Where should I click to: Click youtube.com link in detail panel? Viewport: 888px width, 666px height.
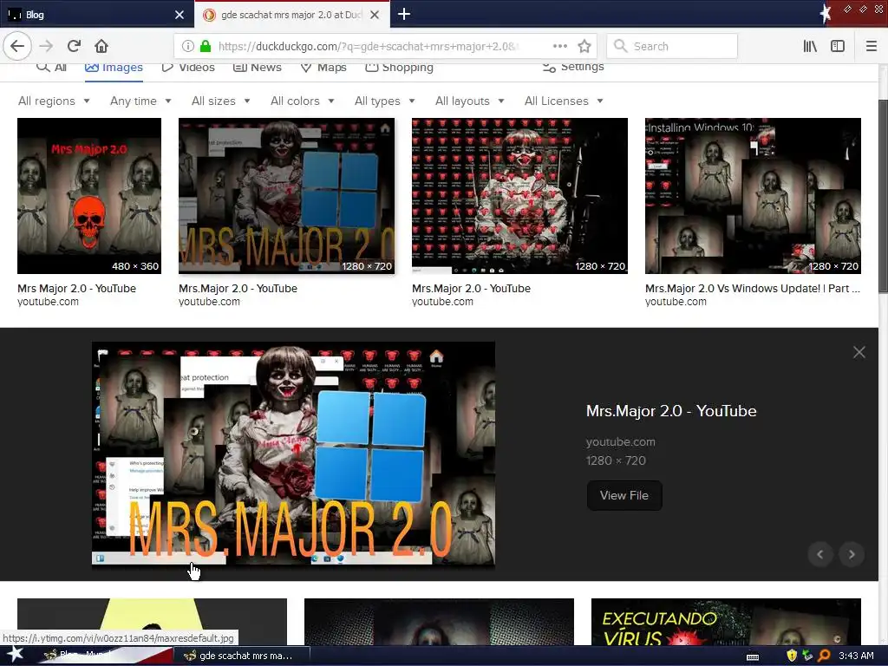pos(621,441)
